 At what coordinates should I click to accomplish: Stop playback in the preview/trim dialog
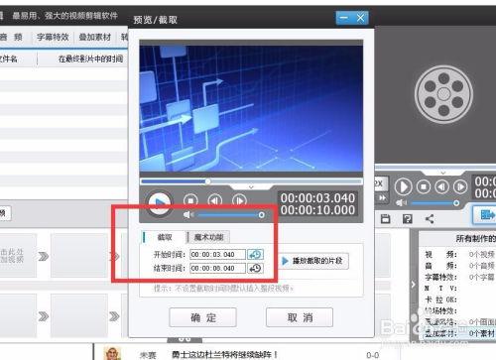(190, 200)
